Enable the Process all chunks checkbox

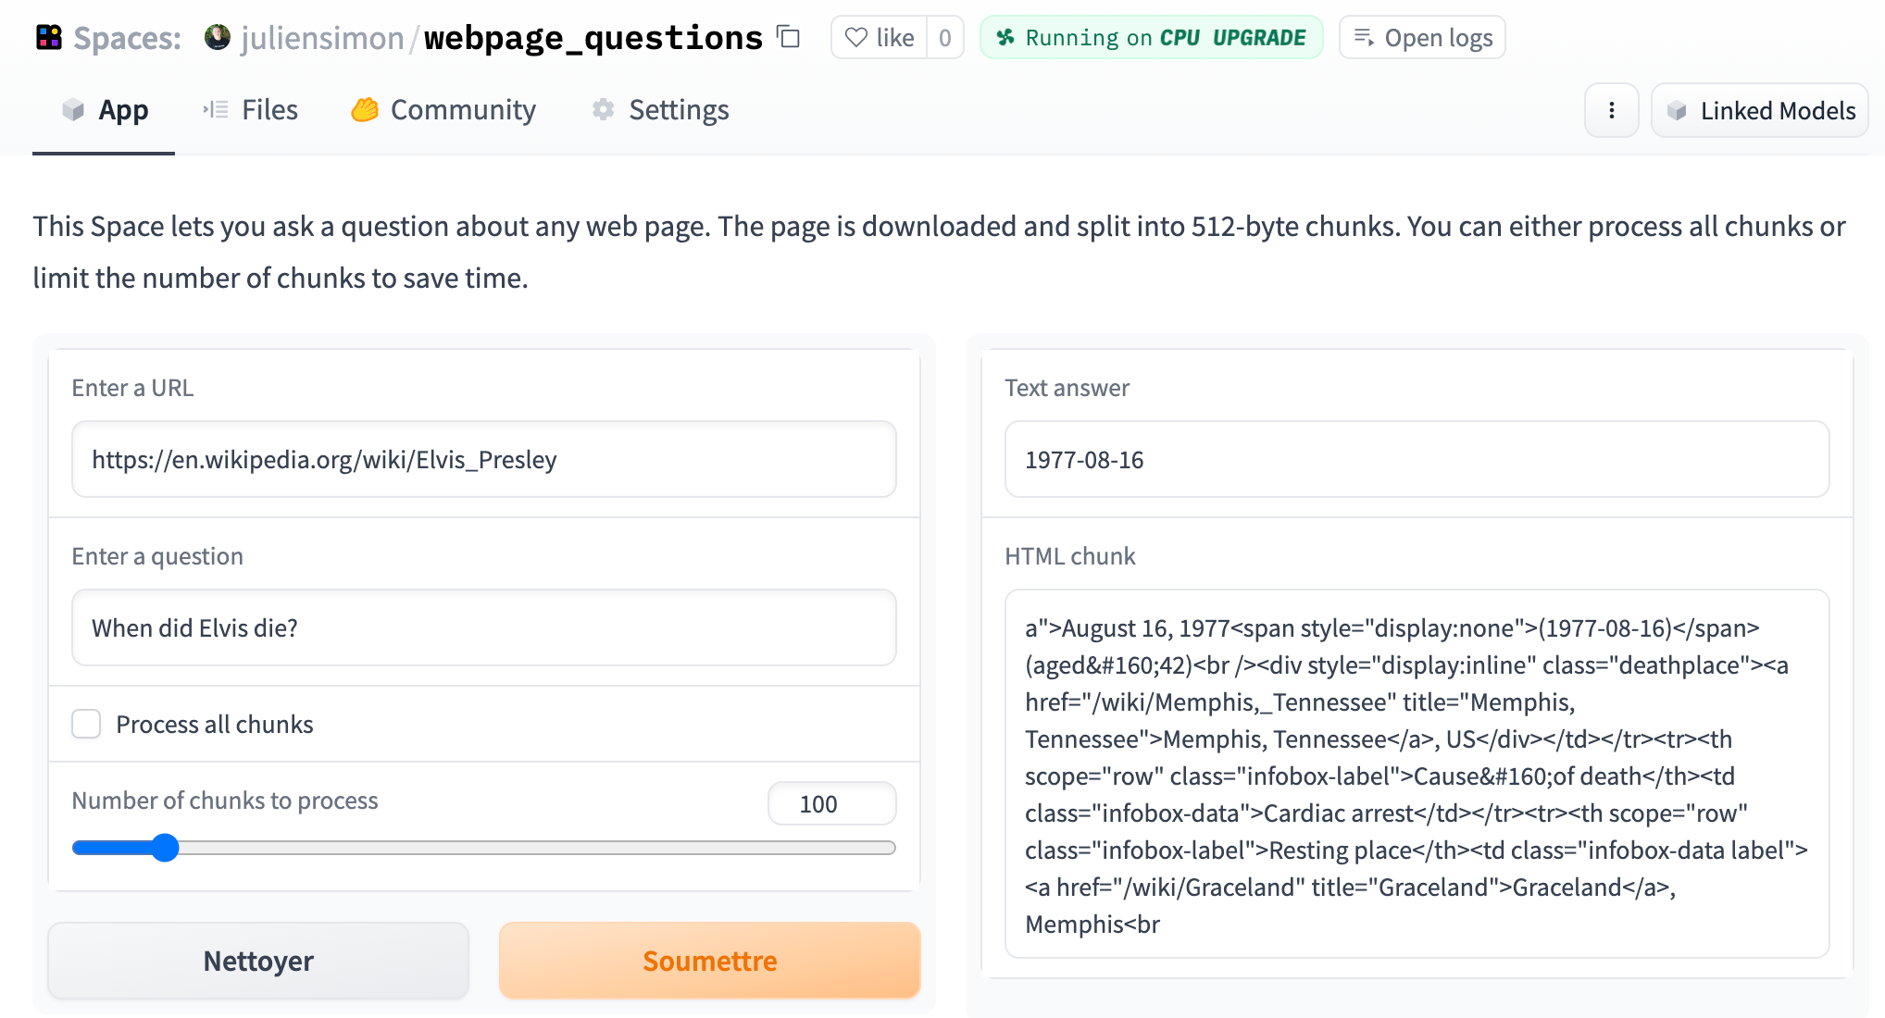tap(86, 724)
